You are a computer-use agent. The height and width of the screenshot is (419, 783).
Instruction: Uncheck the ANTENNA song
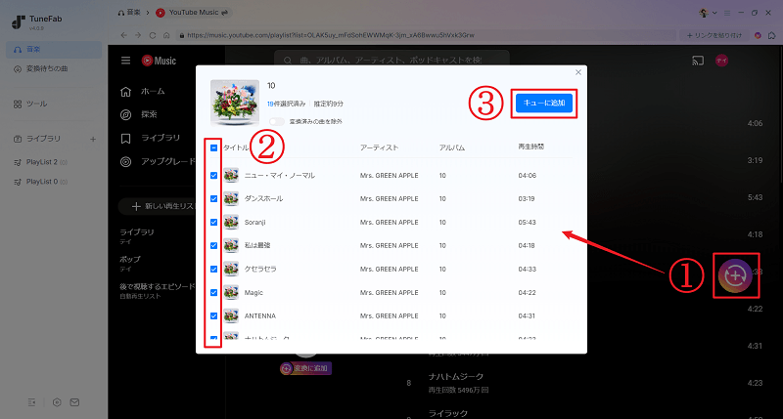tap(213, 315)
